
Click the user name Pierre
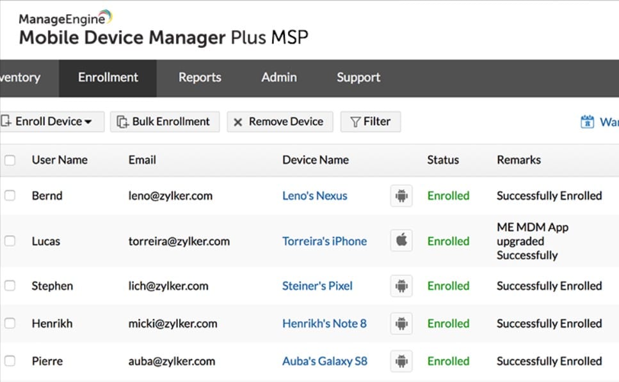[47, 361]
